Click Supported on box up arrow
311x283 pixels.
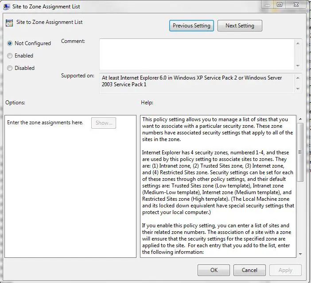pyautogui.click(x=298, y=78)
